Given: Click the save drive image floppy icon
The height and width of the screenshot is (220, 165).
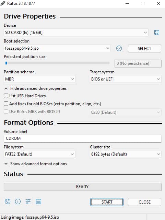Looking at the screenshot, I should tap(156, 33).
